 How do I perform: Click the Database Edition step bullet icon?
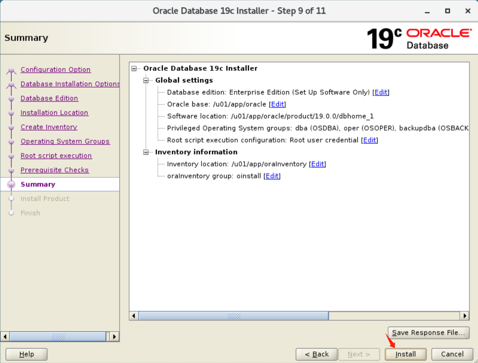point(11,99)
